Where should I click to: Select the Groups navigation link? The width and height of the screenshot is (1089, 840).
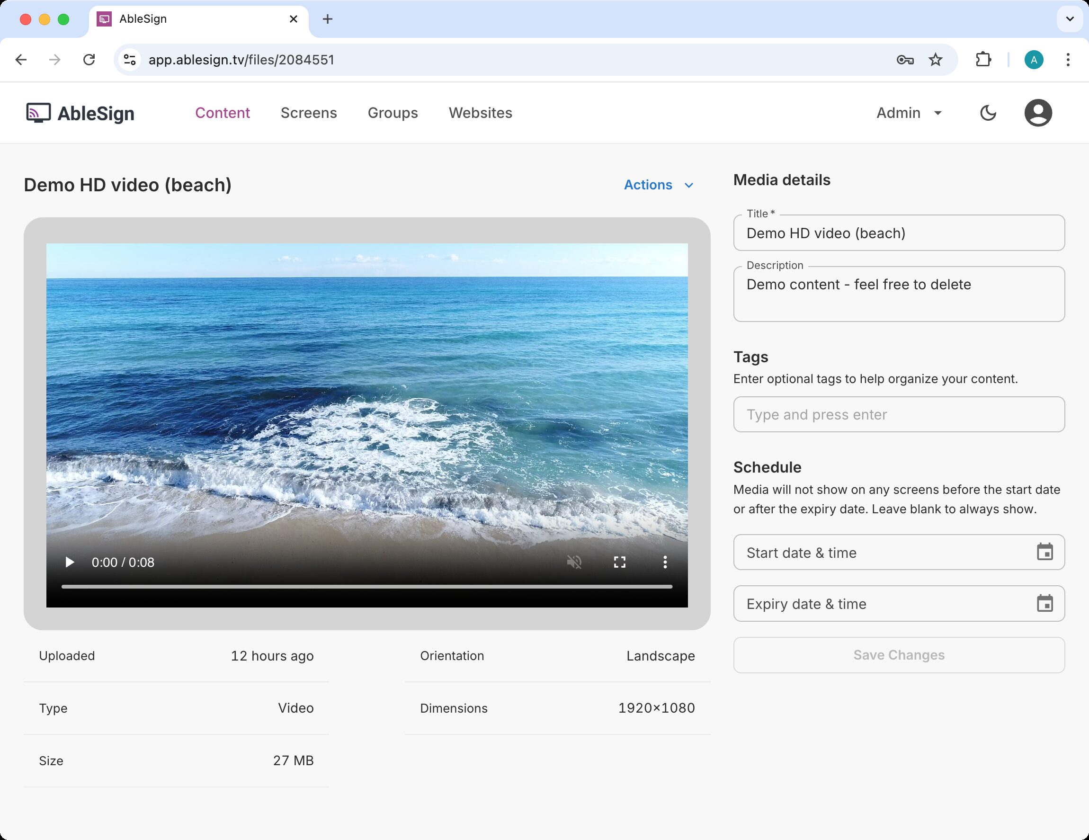[x=393, y=113]
